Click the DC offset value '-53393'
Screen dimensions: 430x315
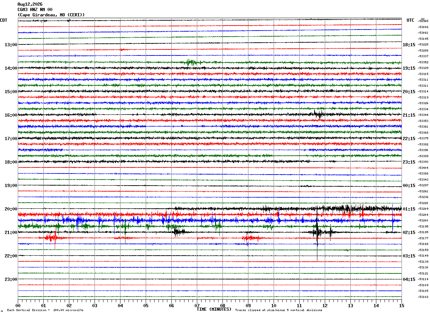tap(423, 162)
